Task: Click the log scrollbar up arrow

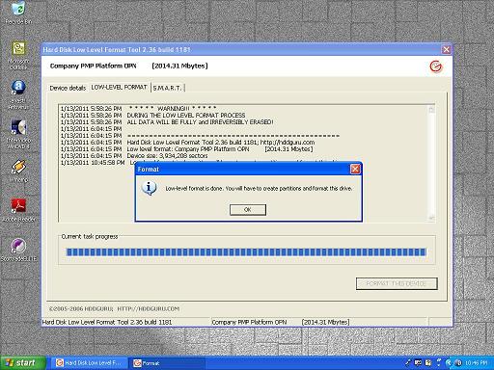Action: point(431,110)
